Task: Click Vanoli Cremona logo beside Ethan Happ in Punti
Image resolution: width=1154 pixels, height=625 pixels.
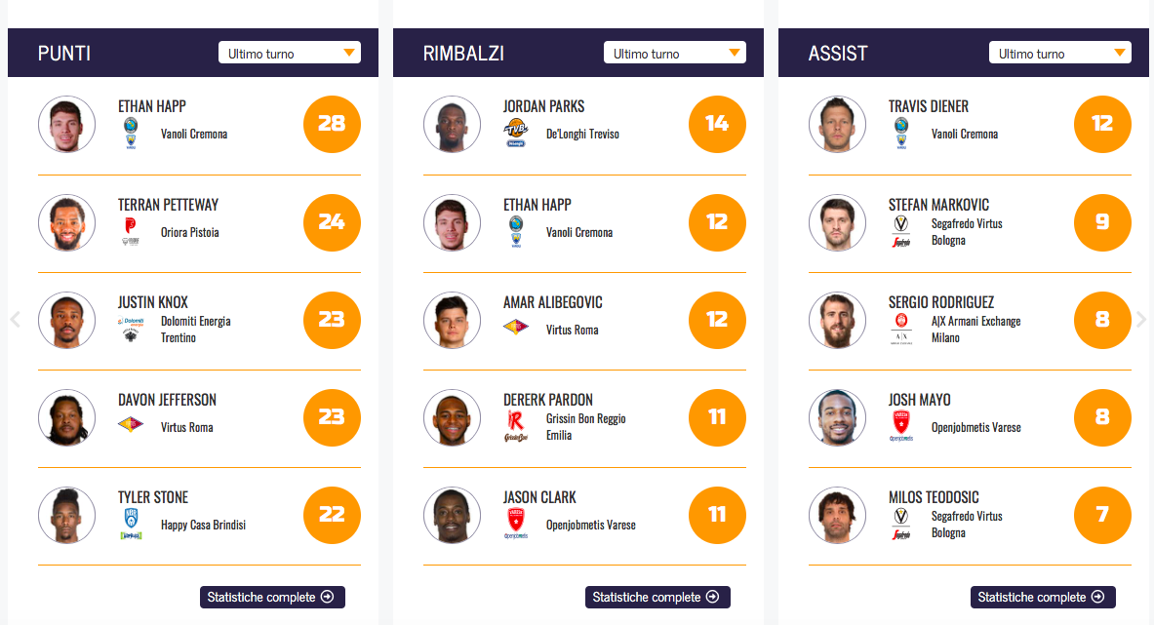Action: pos(131,133)
